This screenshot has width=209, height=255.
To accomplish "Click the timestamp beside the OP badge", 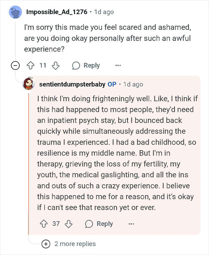I will [x=133, y=84].
